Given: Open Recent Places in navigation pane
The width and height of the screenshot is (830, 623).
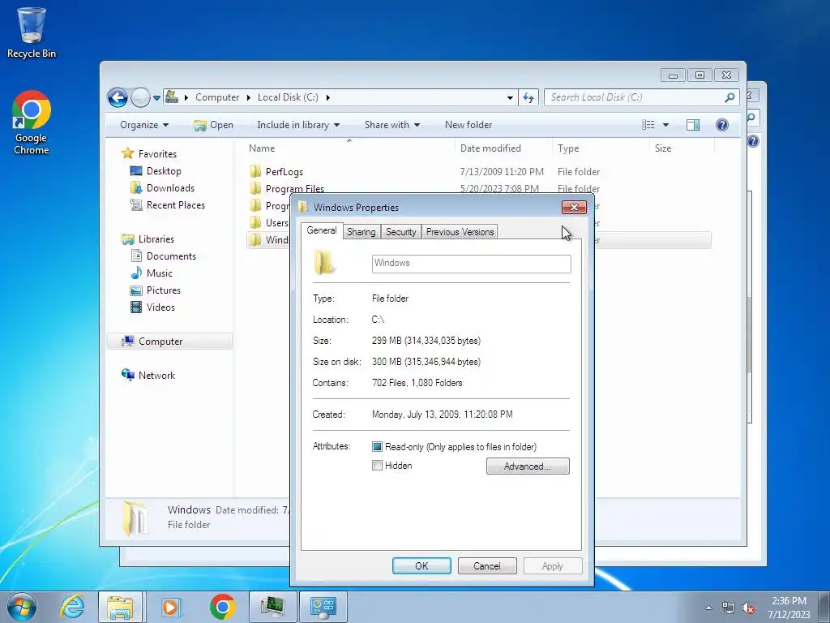Looking at the screenshot, I should [x=176, y=205].
